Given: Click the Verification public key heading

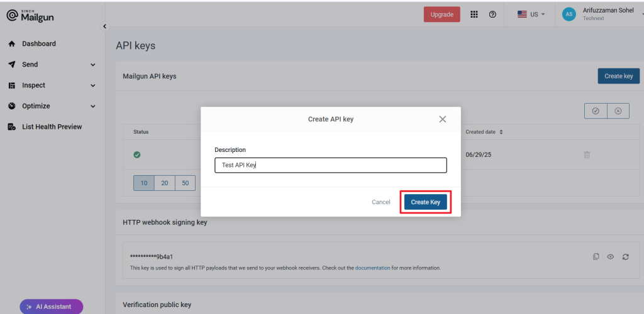Looking at the screenshot, I should pos(157,305).
